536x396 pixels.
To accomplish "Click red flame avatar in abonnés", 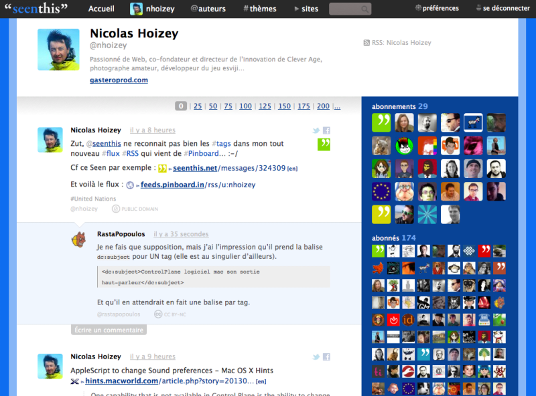I will click(x=393, y=320).
